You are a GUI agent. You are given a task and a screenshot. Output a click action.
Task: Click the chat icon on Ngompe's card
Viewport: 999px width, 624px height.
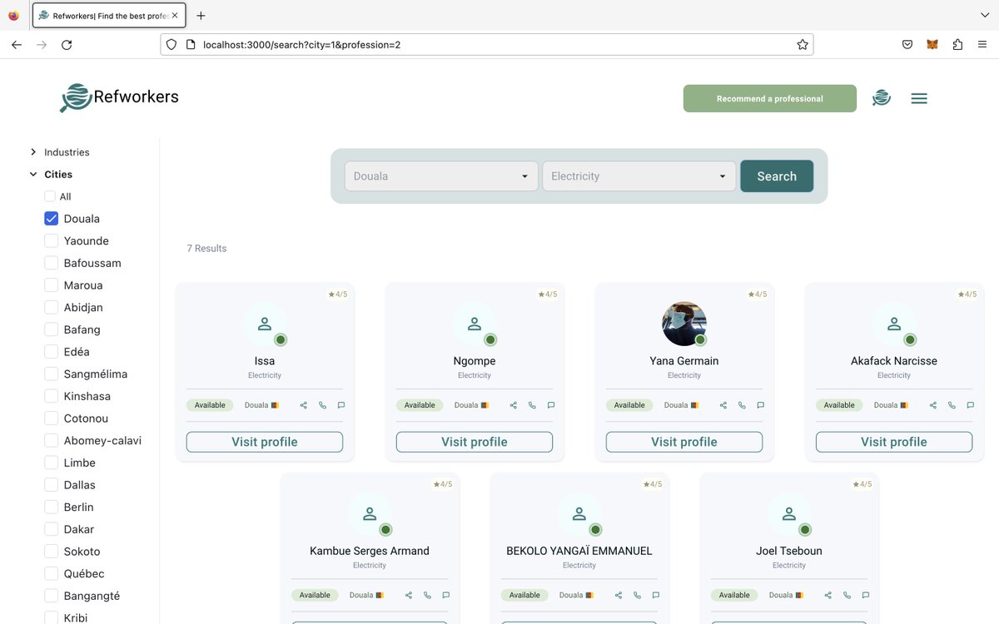tap(551, 405)
